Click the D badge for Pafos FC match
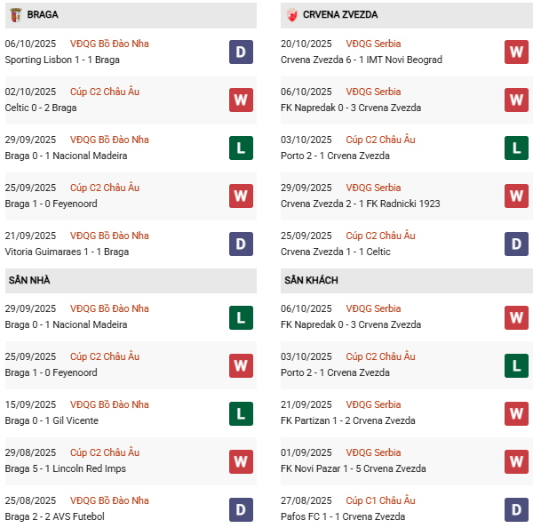Screen dimensions: 533x528 pyautogui.click(x=516, y=509)
